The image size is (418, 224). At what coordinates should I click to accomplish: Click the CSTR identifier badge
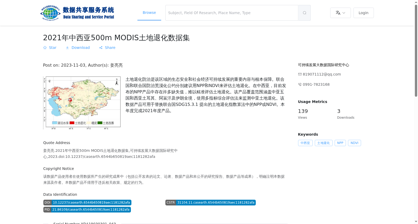click(x=210, y=203)
